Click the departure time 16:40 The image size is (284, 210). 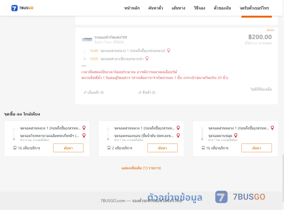pos(94,51)
